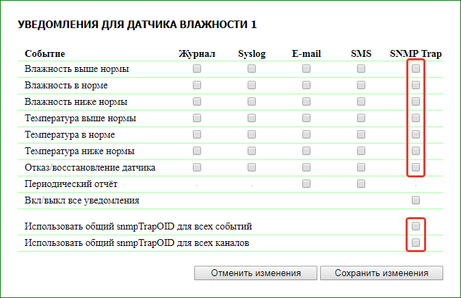Click the Отменить изменения button
461x298 pixels.
pyautogui.click(x=256, y=273)
